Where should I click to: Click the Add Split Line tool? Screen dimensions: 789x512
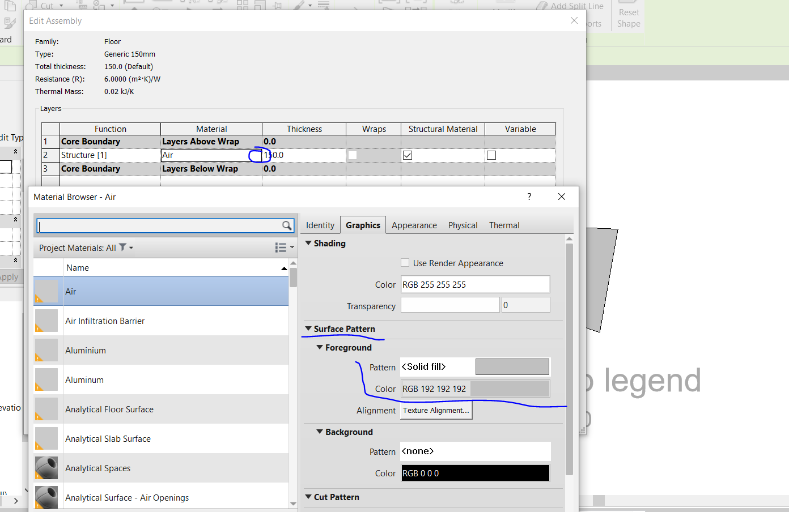pos(569,6)
